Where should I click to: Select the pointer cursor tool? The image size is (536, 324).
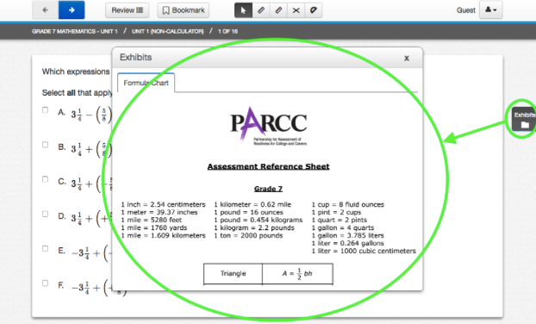tap(243, 10)
